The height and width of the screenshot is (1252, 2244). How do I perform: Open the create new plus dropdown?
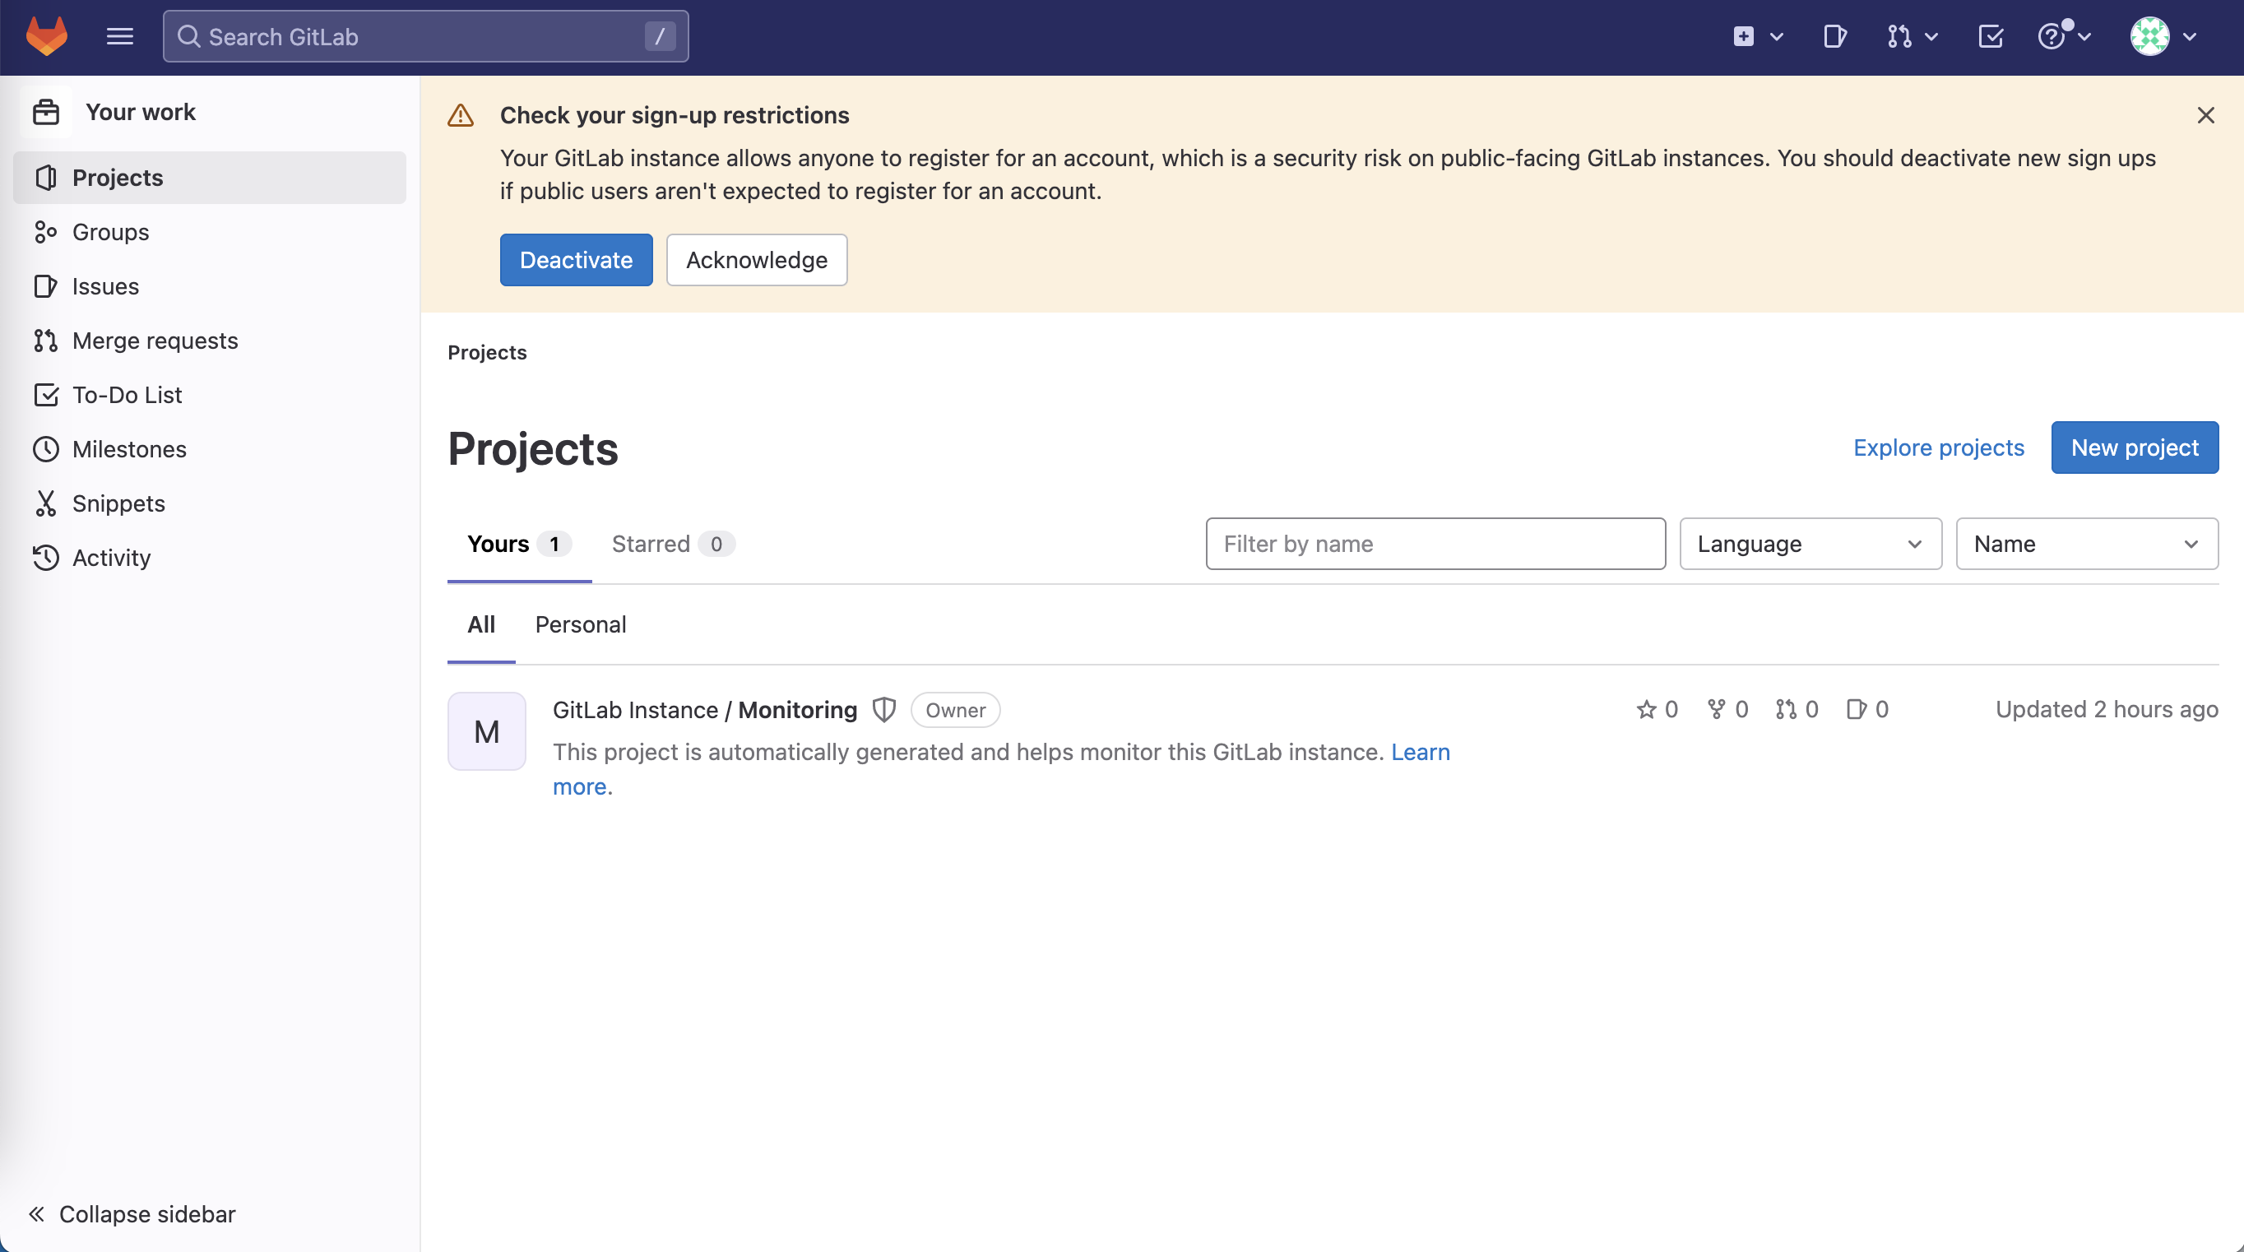point(1758,36)
